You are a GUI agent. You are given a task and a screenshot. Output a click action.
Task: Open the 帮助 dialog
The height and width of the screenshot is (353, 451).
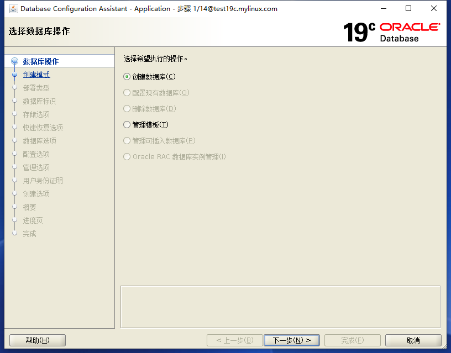[37, 340]
